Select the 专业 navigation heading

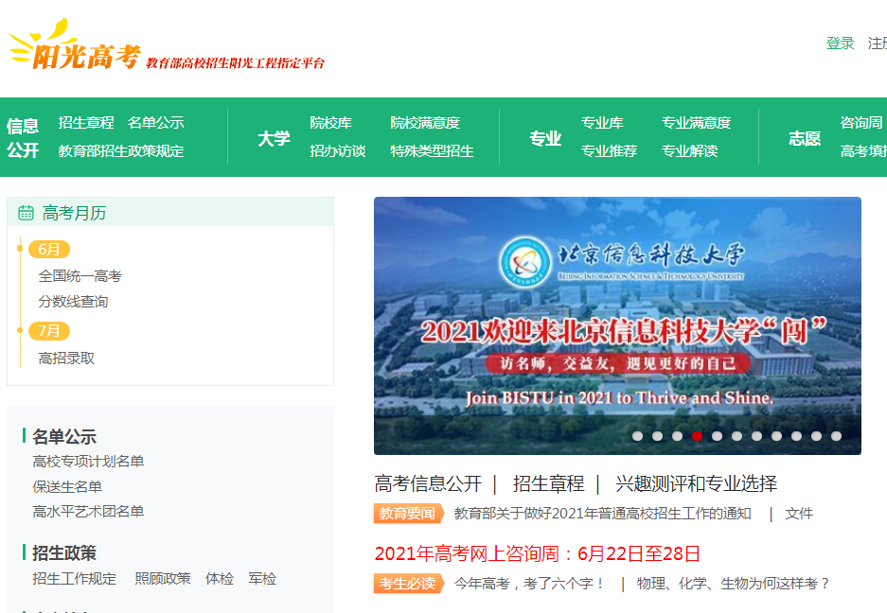tap(545, 138)
